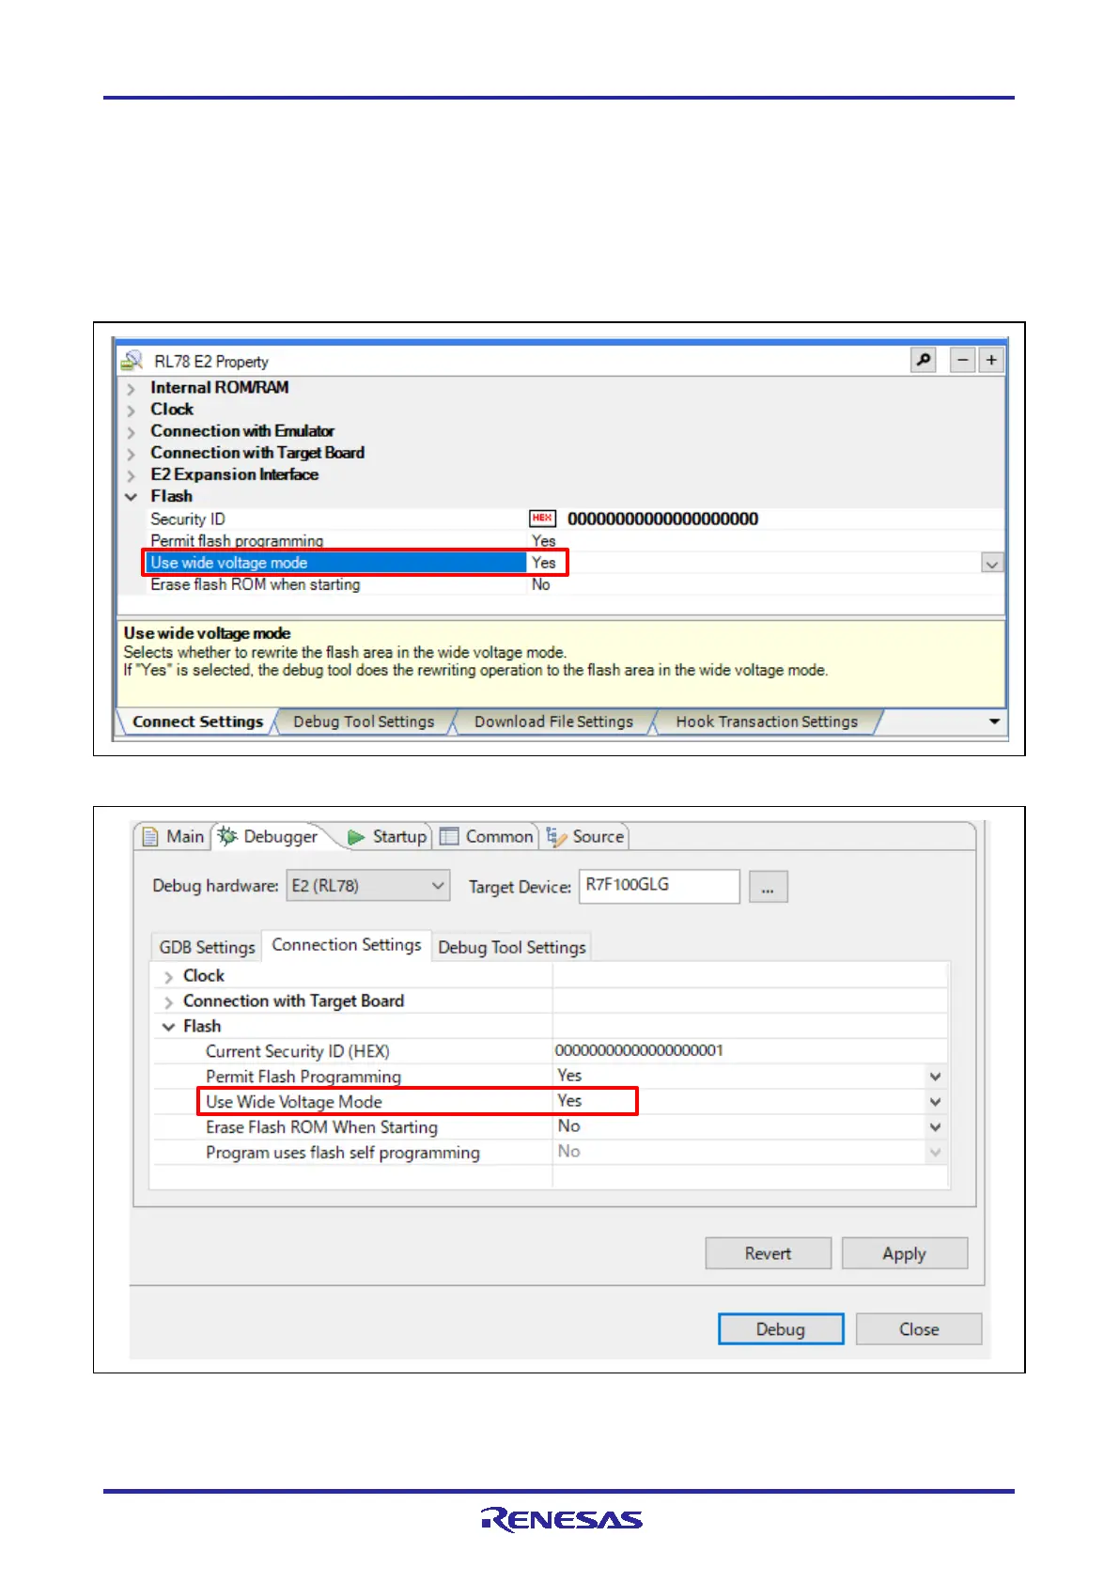Click the Target Device field R7F100GLG
Viewport: 1119px width, 1582px height.
click(660, 886)
